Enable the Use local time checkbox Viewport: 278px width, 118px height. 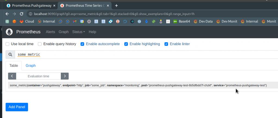8,44
